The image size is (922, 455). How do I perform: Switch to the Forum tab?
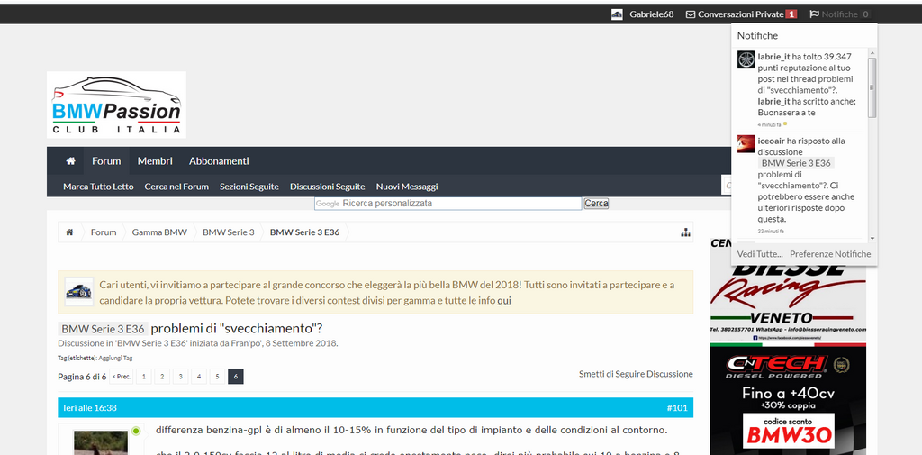click(x=106, y=160)
